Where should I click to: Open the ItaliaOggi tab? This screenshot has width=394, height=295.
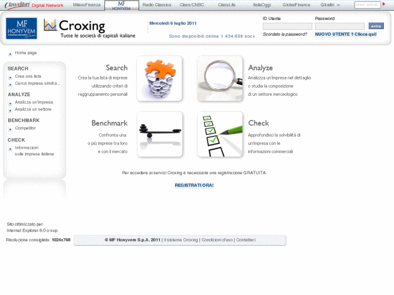coord(262,5)
